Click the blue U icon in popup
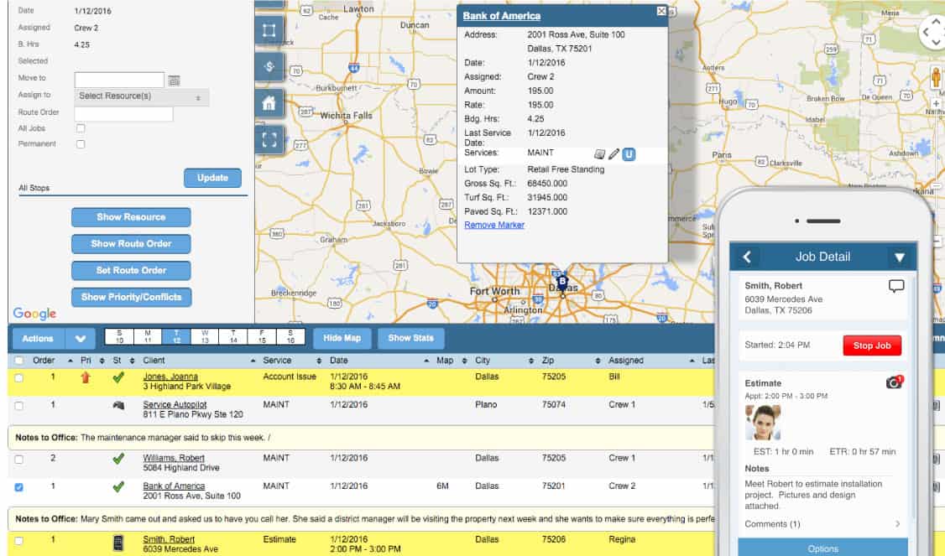945x556 pixels. (x=629, y=154)
